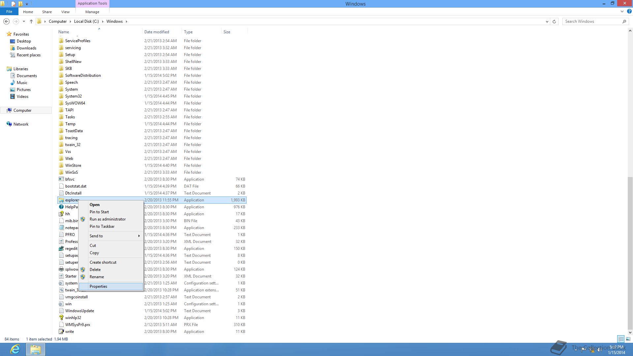Click Computer in the address breadcrumb
Screen dimensions: 633x356
(x=58, y=21)
